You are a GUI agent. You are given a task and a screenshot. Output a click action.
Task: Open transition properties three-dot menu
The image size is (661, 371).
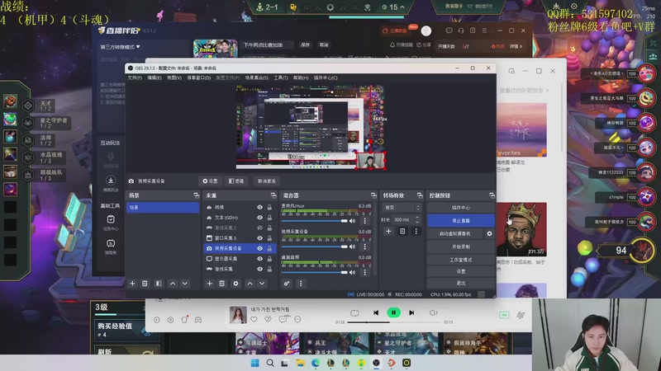pyautogui.click(x=416, y=231)
